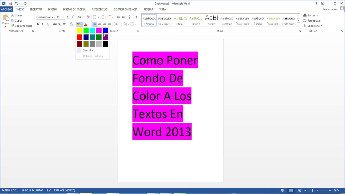Select red highlight color swatch
The height and width of the screenshot is (194, 345).
[80, 37]
